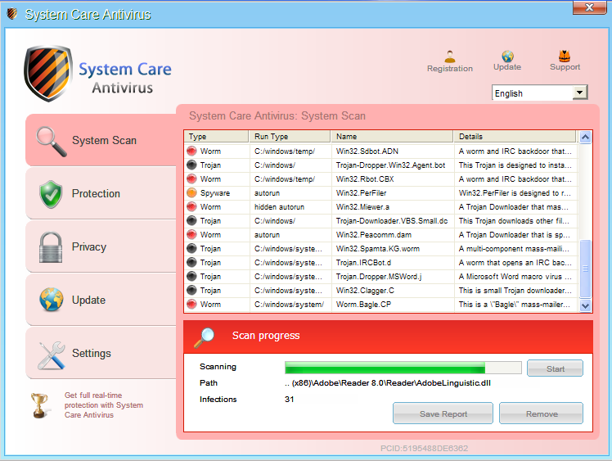The height and width of the screenshot is (461, 612).
Task: Click the Update globe icon in header
Action: point(507,56)
